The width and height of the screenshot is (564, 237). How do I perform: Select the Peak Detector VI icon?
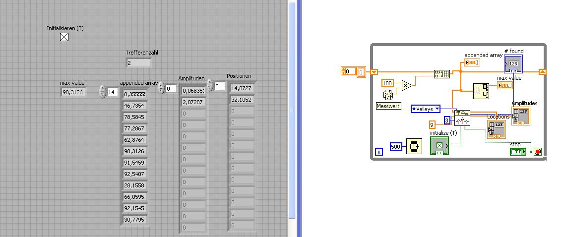(462, 118)
